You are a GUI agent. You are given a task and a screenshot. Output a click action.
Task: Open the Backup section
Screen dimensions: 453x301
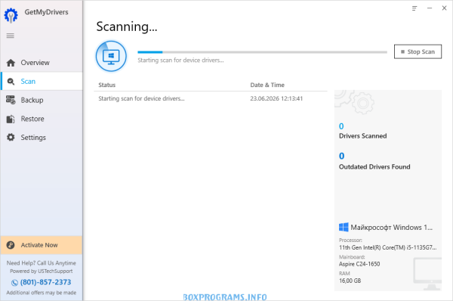(x=42, y=100)
